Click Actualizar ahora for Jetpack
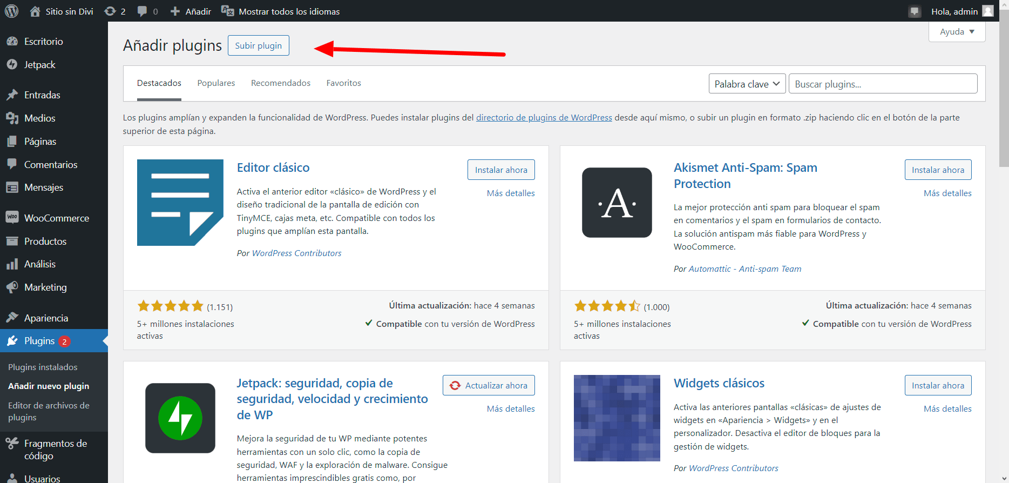The width and height of the screenshot is (1009, 483). [x=489, y=385]
